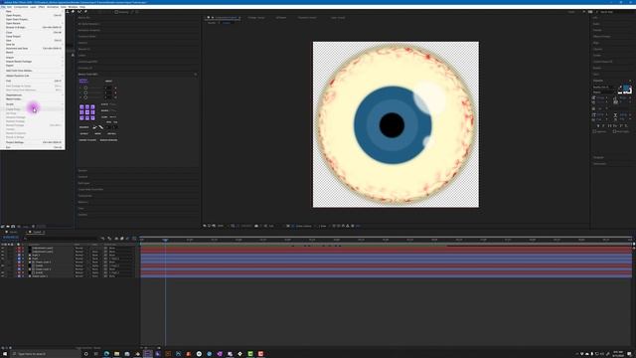Take a snapshot with the viewer camera icon
Image resolution: width=636 pixels, height=358 pixels.
256,226
